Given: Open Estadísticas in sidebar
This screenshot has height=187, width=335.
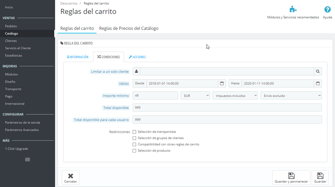Looking at the screenshot, I should click(13, 55).
